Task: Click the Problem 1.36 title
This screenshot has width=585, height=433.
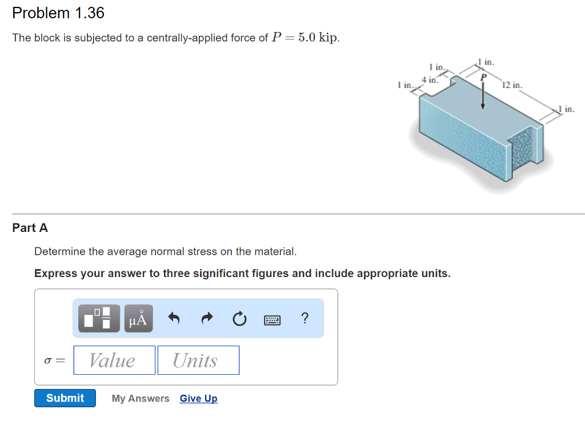Action: point(58,13)
